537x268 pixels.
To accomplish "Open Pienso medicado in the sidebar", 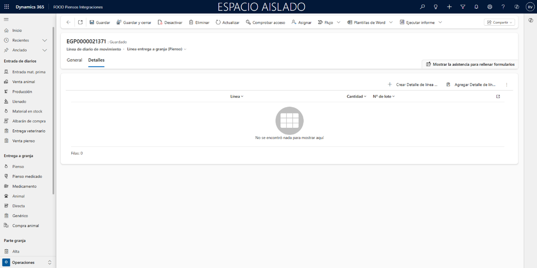I will pos(27,177).
